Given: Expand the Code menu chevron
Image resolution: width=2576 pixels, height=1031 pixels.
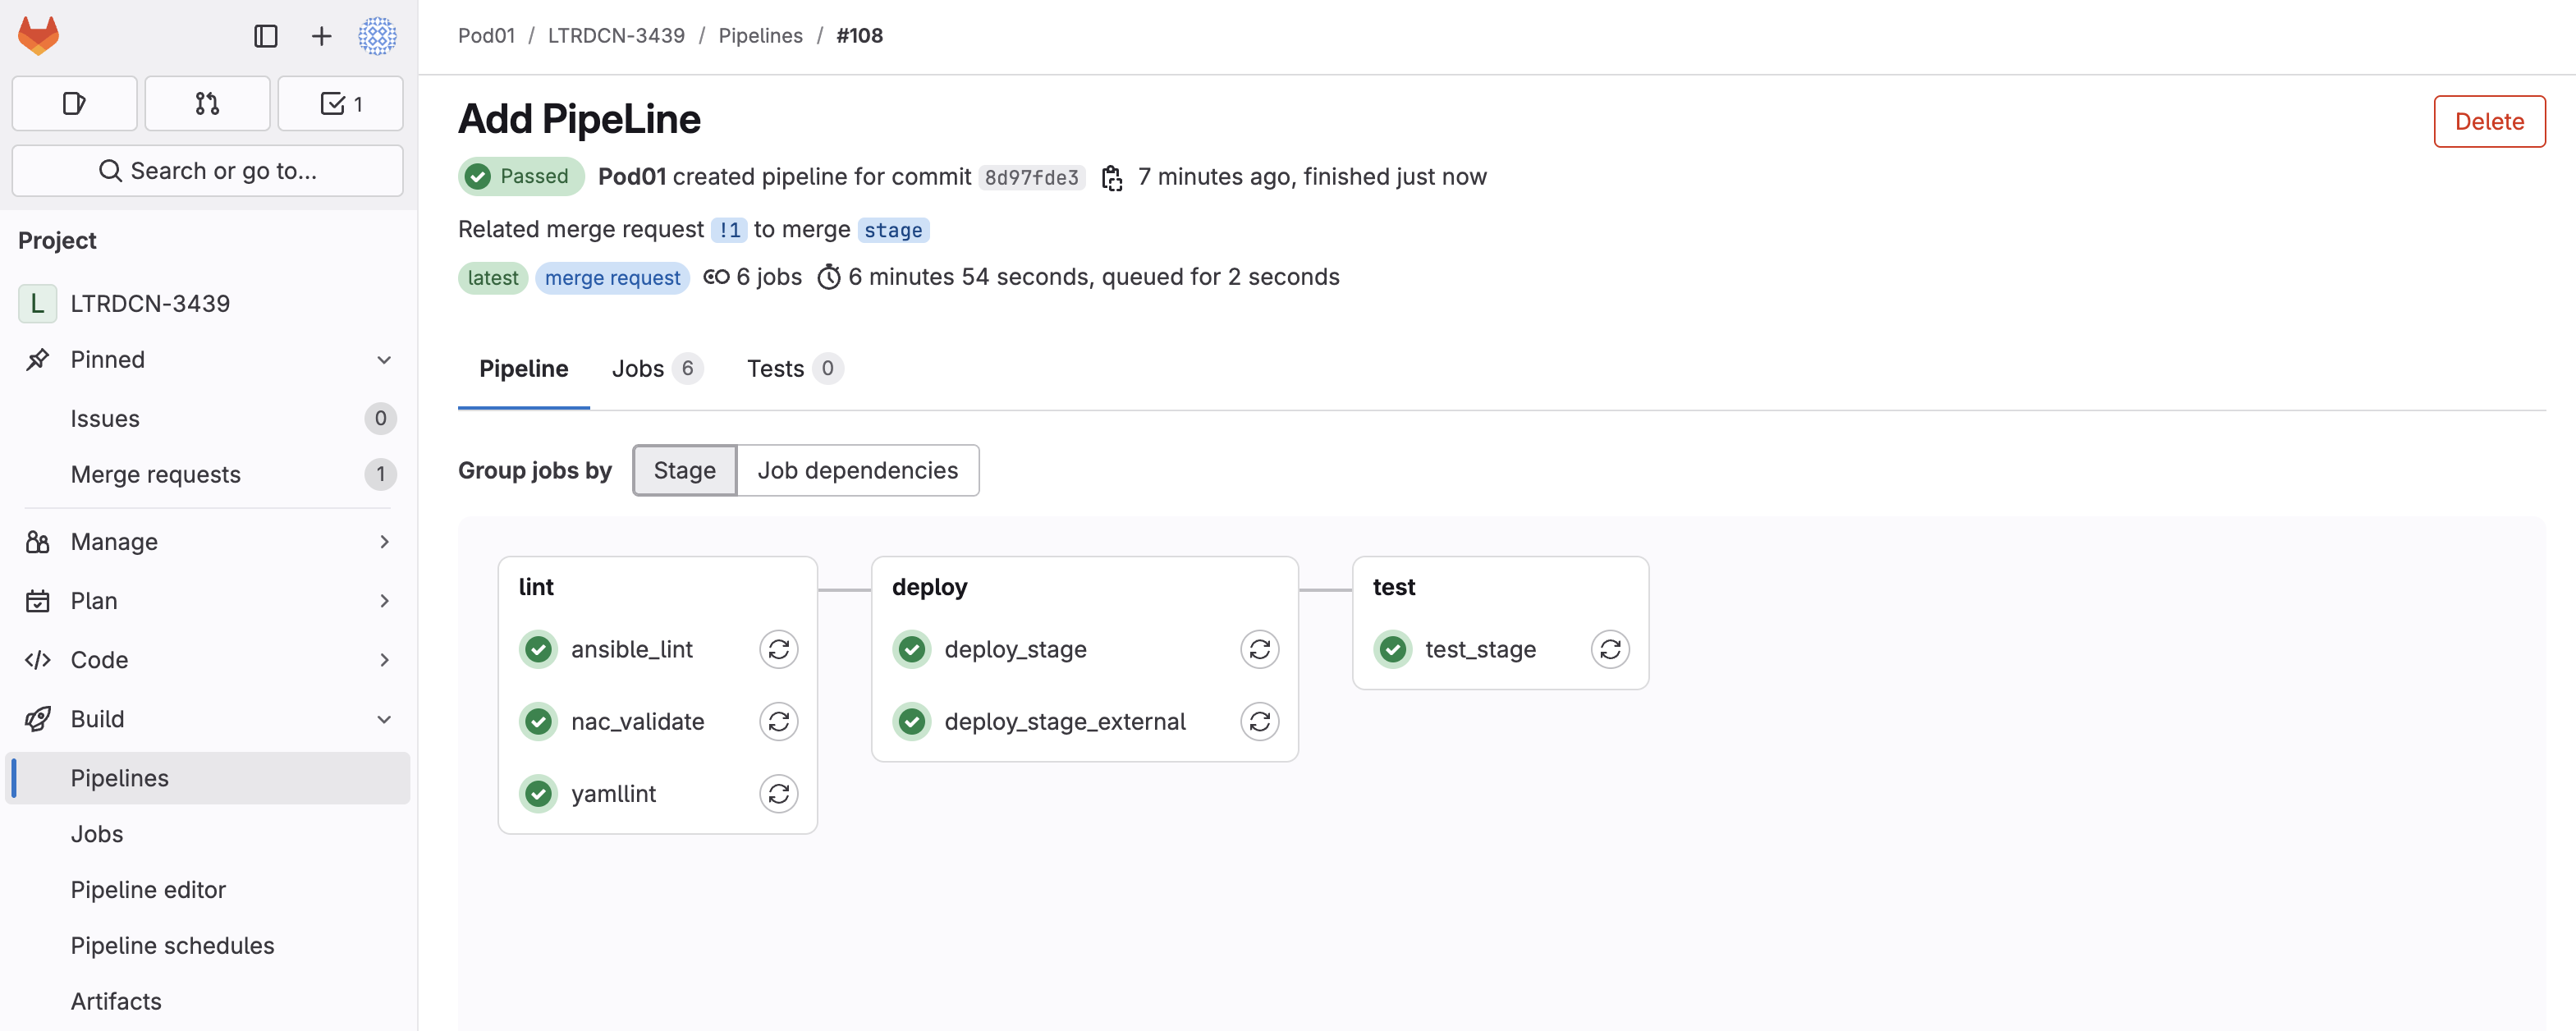Looking at the screenshot, I should pyautogui.click(x=384, y=660).
